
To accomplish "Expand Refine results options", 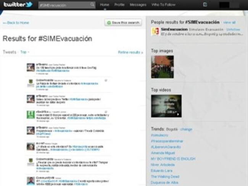I will tap(130, 52).
